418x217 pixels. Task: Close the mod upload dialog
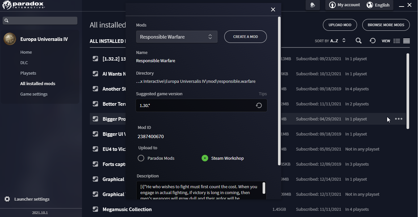coord(273,9)
